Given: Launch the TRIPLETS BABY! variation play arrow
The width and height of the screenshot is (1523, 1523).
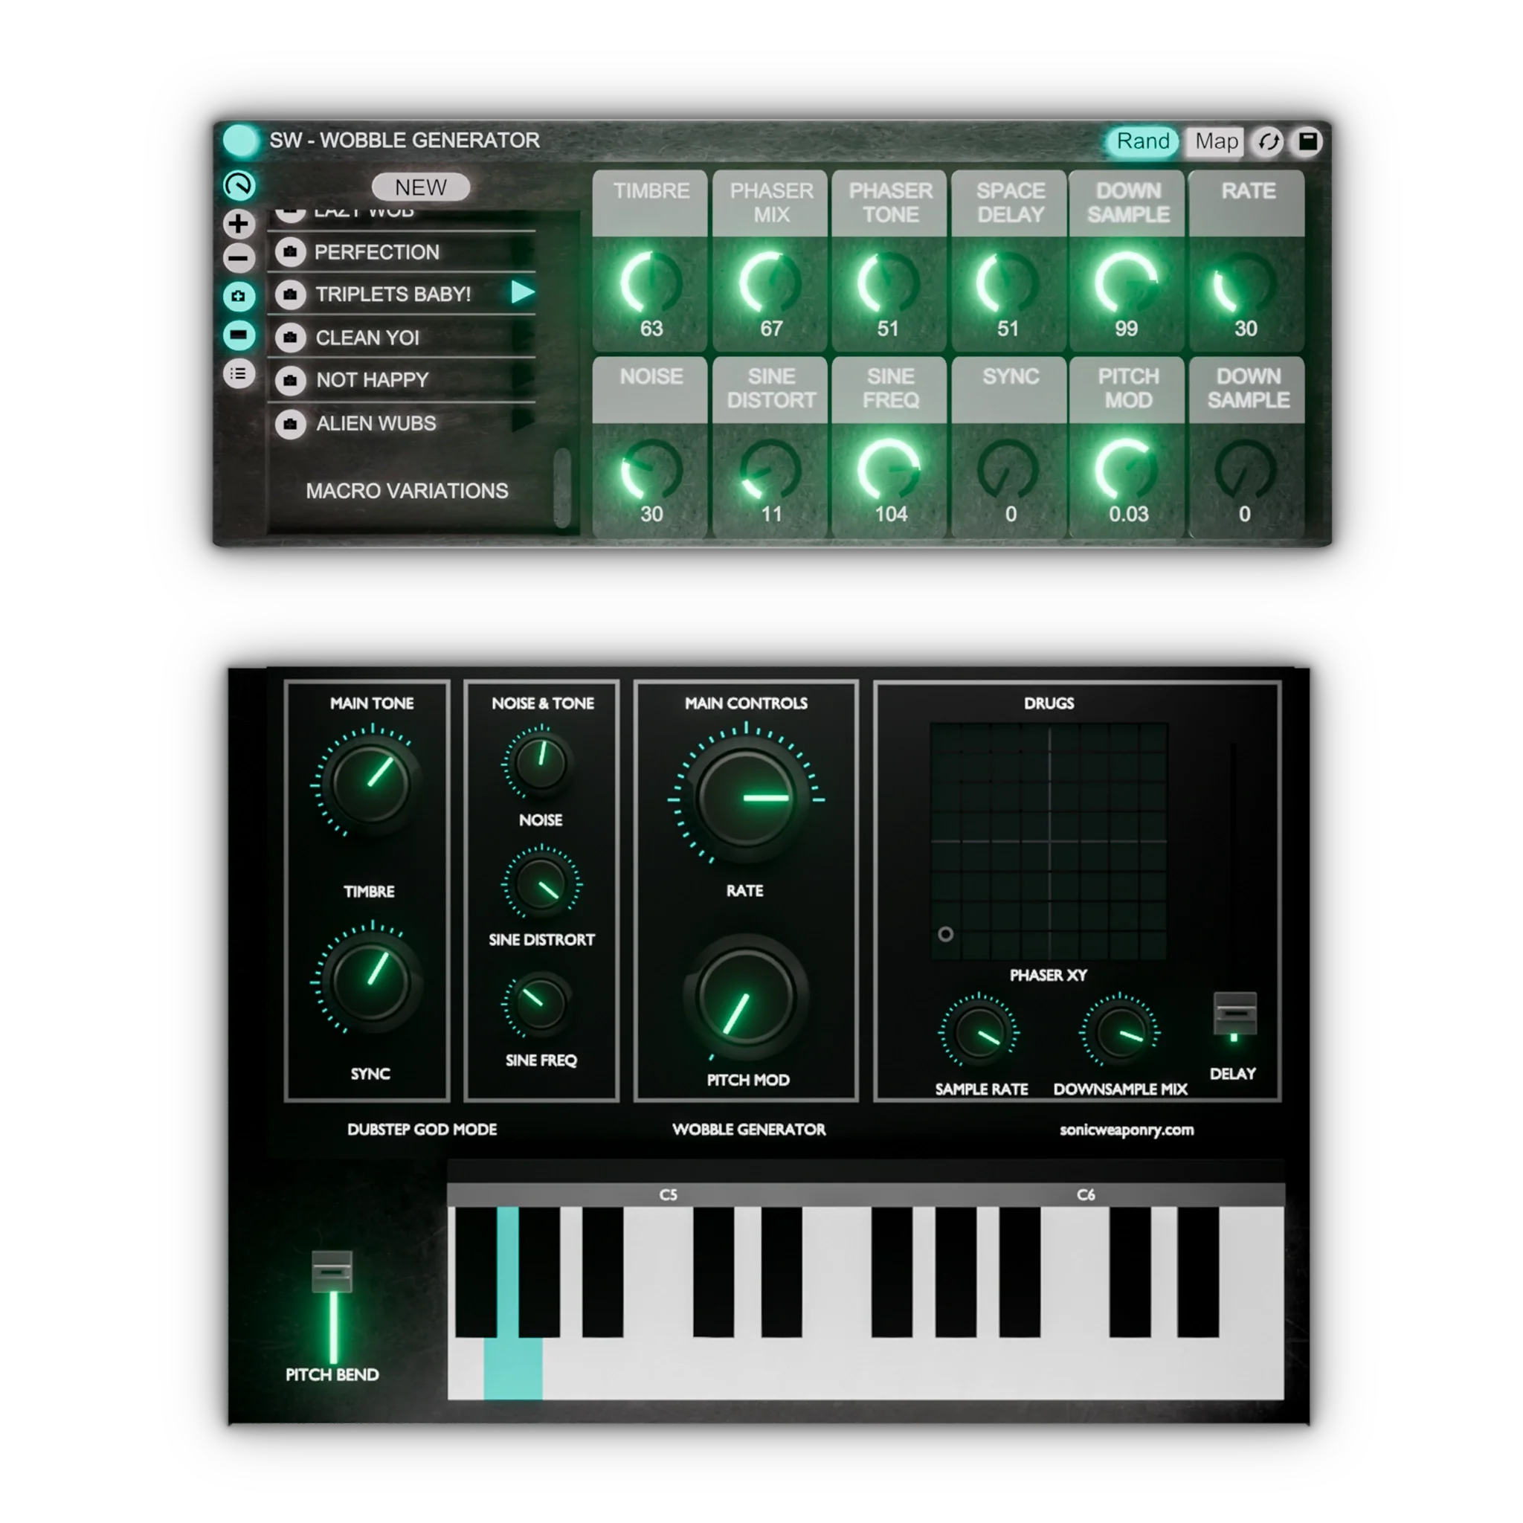Looking at the screenshot, I should pos(522,292).
